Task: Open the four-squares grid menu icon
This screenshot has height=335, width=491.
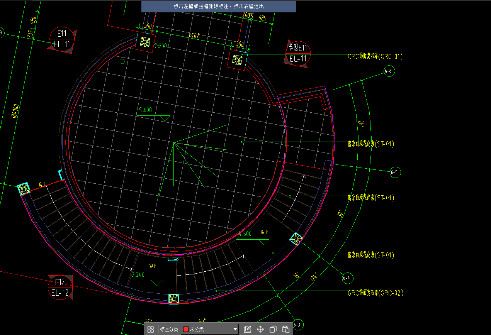Action: 151,329
